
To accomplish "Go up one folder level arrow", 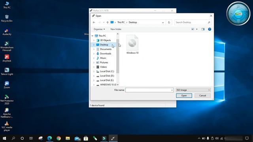I will pyautogui.click(x=108, y=22).
